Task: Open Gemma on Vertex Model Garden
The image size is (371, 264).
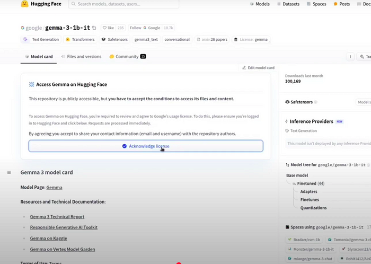Action: tap(63, 249)
